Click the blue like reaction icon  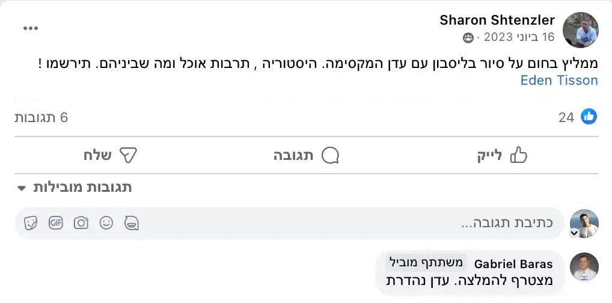coord(589,117)
